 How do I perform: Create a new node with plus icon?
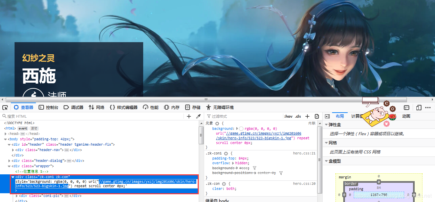tap(189, 116)
